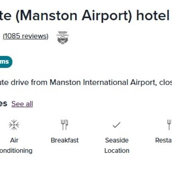This screenshot has height=172, width=172.
Task: Click the air conditioning snowflake icon
Action: point(14,125)
